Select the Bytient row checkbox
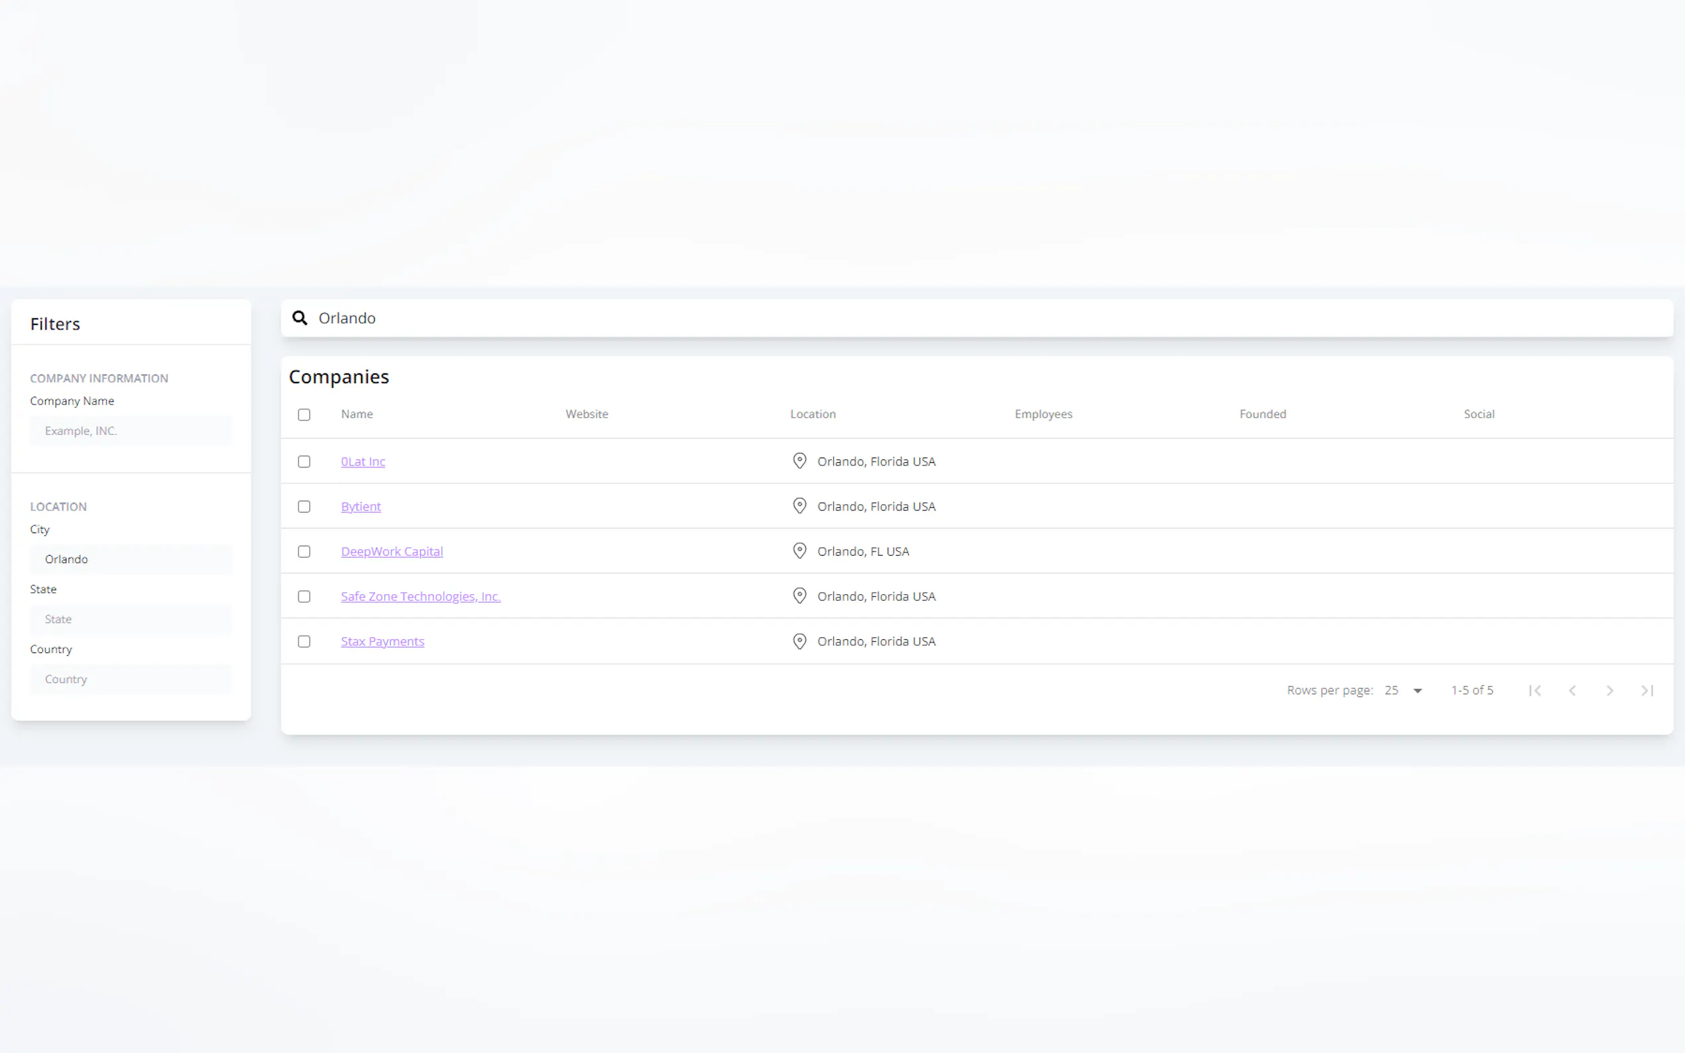Screen dimensions: 1685x1053 [304, 507]
